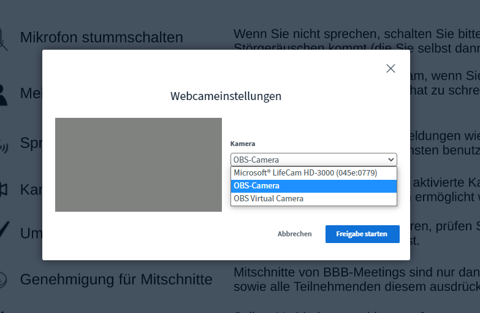Click the recording icon beside Genehmigung für Mitschnitte
This screenshot has height=313, width=480.
[3, 280]
